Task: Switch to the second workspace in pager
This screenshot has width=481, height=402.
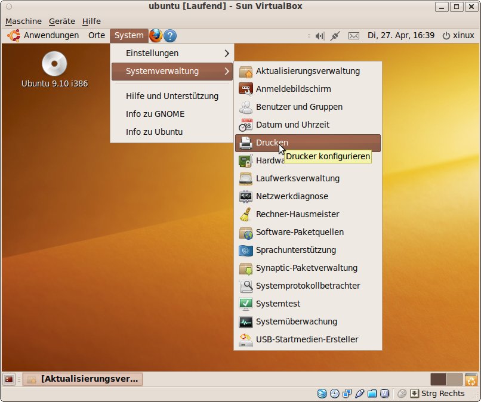Action: pos(455,379)
